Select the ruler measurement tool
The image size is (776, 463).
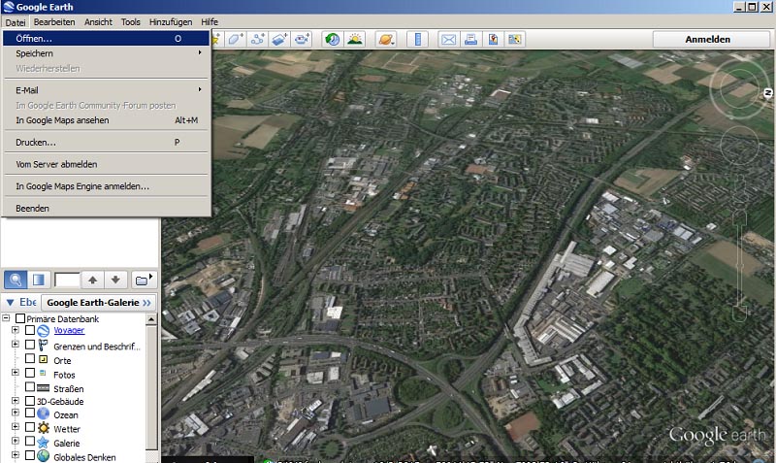tap(419, 40)
